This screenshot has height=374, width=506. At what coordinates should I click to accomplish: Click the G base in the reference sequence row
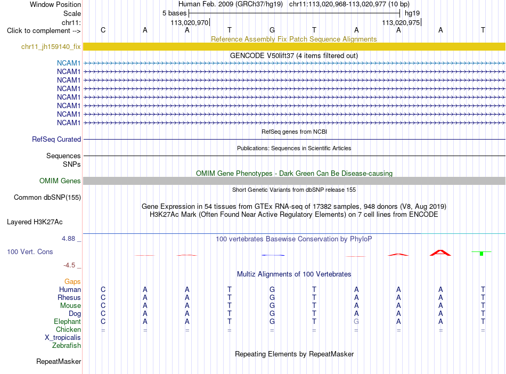tap(272, 30)
